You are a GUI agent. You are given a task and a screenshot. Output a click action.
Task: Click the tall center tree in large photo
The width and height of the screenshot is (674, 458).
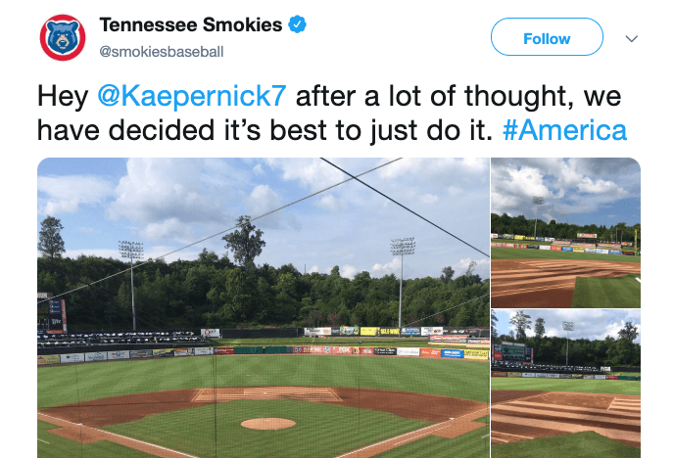click(x=244, y=245)
